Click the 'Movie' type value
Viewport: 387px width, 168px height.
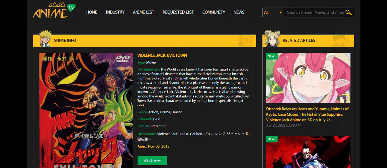151,62
